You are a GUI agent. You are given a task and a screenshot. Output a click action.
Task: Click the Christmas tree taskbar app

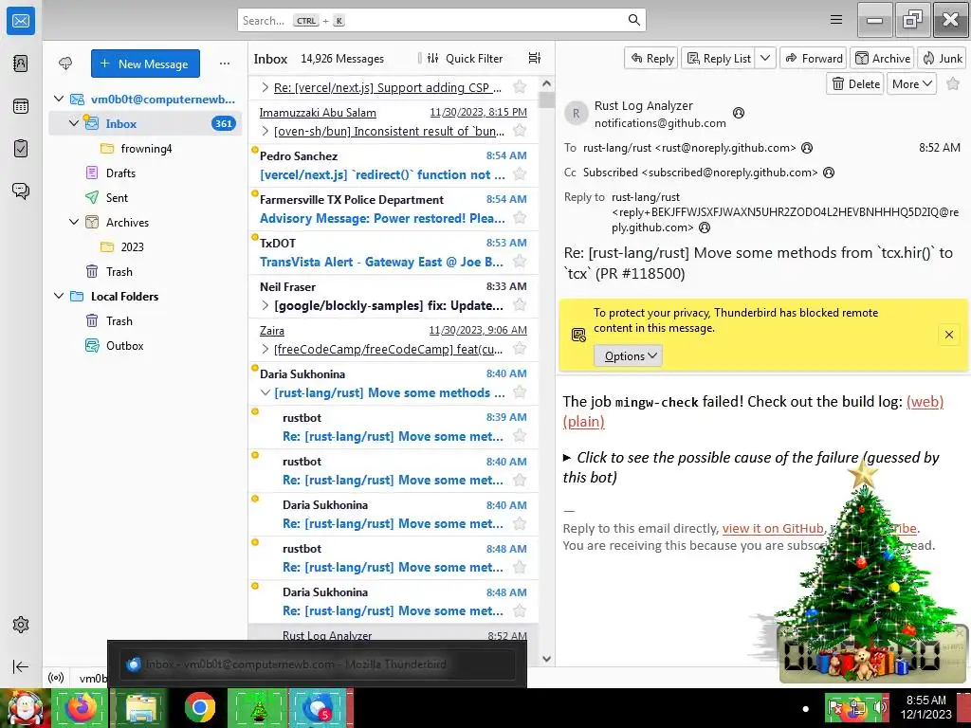pyautogui.click(x=258, y=707)
